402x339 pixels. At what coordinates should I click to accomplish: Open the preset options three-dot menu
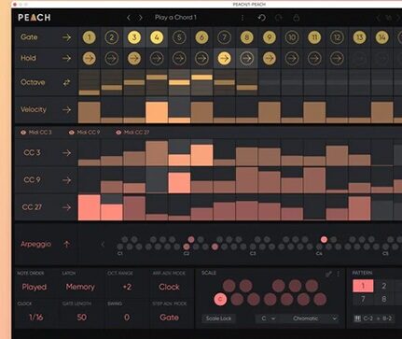click(243, 18)
